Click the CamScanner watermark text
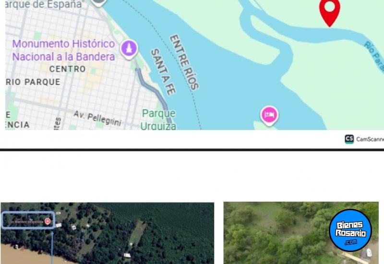The image size is (384, 264). click(x=370, y=139)
